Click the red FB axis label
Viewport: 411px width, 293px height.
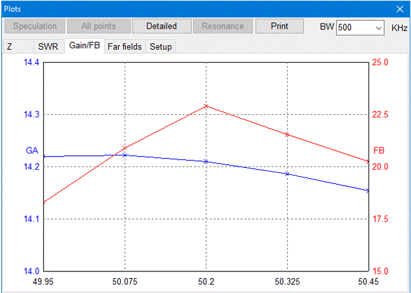pyautogui.click(x=378, y=150)
